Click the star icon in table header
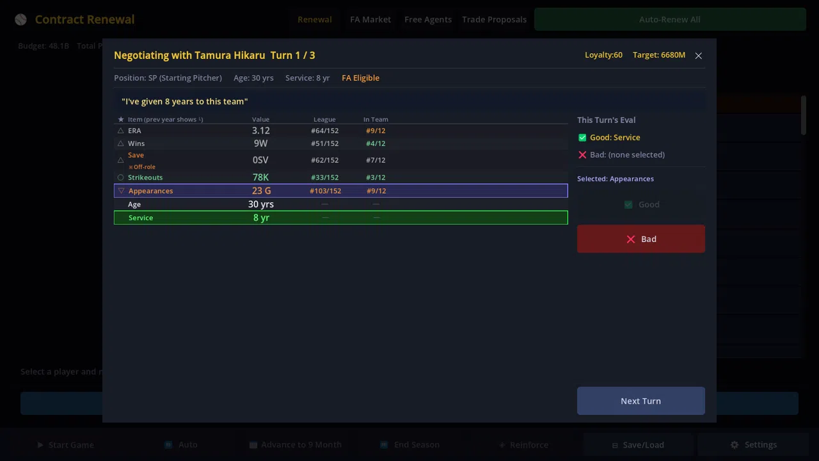 [x=120, y=119]
